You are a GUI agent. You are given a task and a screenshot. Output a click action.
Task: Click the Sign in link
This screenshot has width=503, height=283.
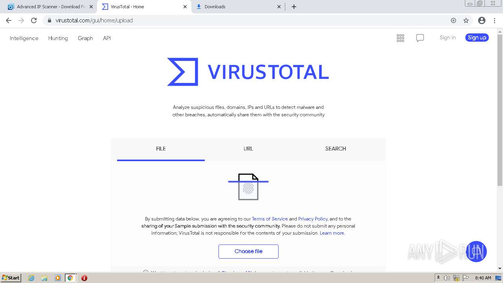click(x=448, y=38)
